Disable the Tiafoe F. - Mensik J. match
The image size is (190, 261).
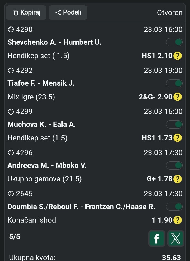tap(174, 83)
